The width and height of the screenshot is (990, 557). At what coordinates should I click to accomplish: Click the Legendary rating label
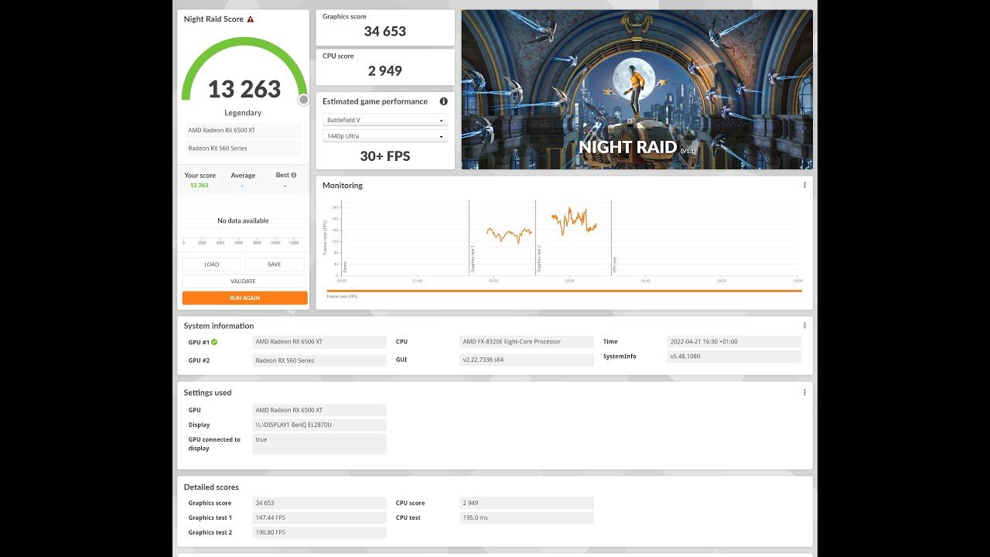pyautogui.click(x=243, y=113)
